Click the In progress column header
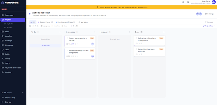Viewport: 217px width, 105px height. [70, 32]
